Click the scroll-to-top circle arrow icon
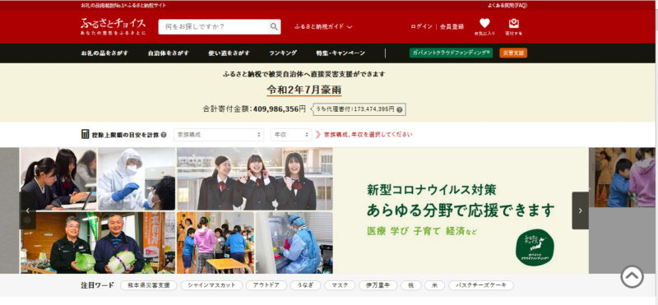Viewport: 658px width, 305px height. pyautogui.click(x=632, y=276)
